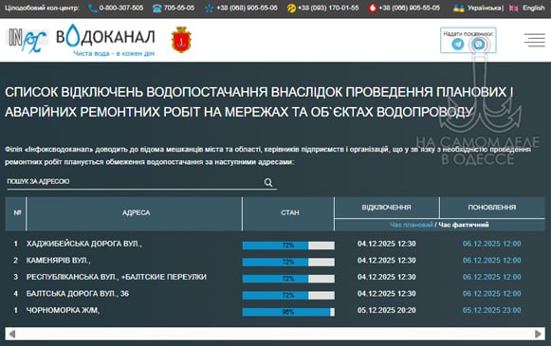Click restoration time in Балтська дорога row
Screen dimensions: 551x346
491,293
